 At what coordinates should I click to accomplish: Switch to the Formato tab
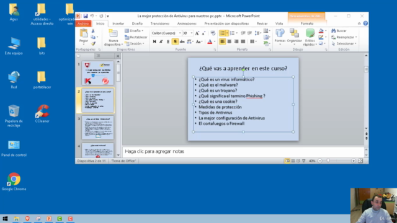307,24
